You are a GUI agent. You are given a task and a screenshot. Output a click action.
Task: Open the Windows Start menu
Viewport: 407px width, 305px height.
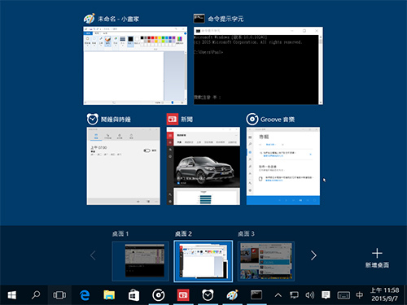click(12, 295)
